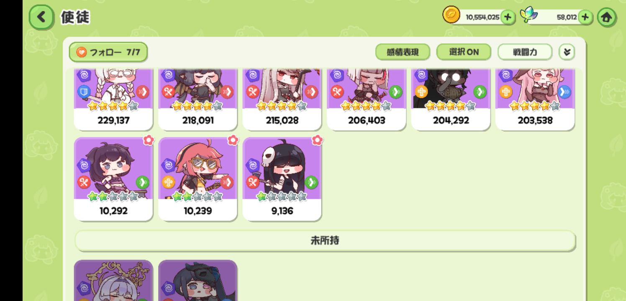Expand sort options with double-chevron button
This screenshot has height=301, width=626.
click(567, 52)
